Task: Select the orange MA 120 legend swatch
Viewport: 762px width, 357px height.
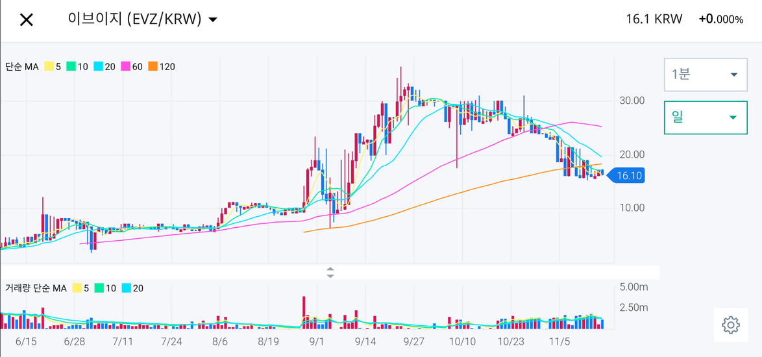Action: (x=153, y=67)
